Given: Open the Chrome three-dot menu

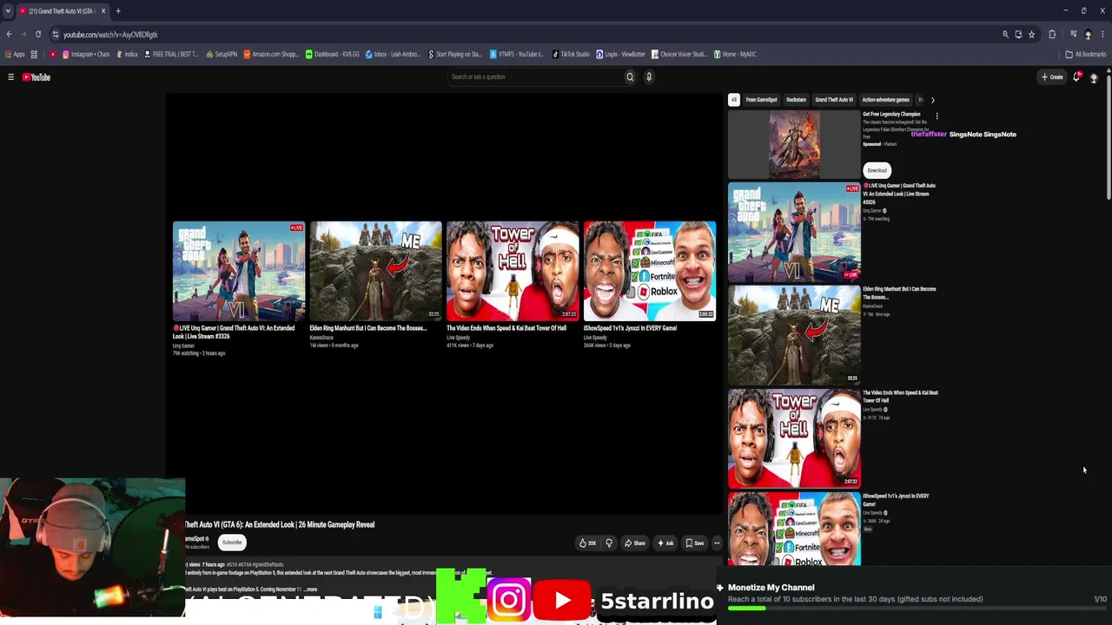Looking at the screenshot, I should (1102, 35).
